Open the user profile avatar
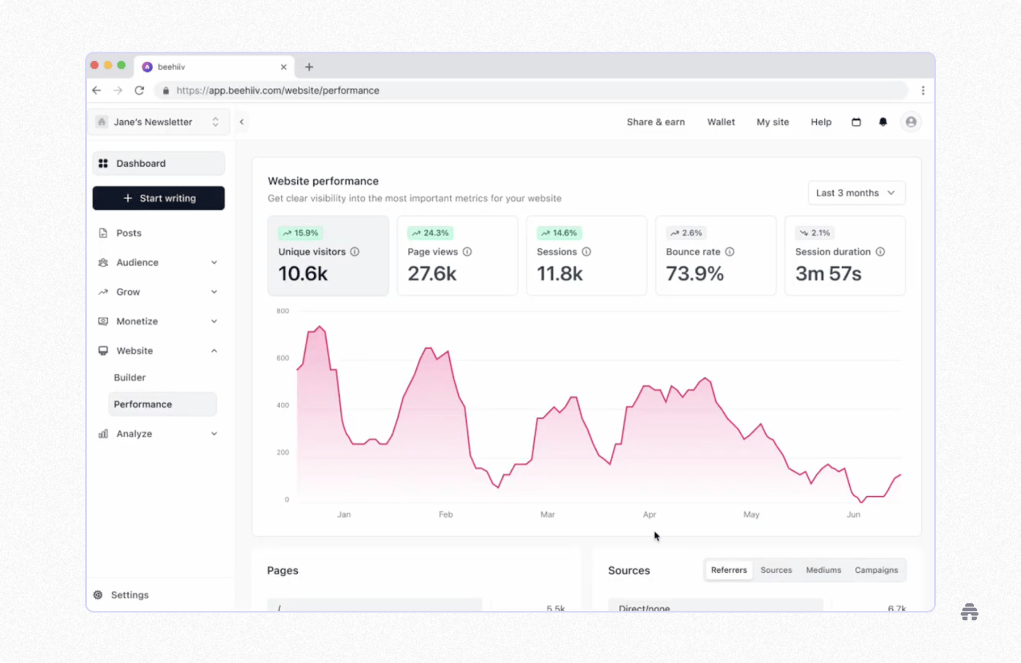Viewport: 1021px width, 663px height. coord(910,122)
